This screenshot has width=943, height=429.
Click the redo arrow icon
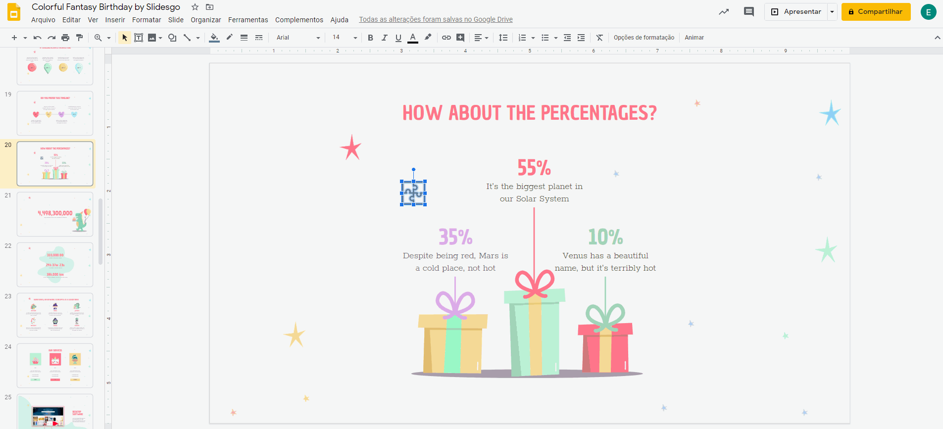point(51,38)
